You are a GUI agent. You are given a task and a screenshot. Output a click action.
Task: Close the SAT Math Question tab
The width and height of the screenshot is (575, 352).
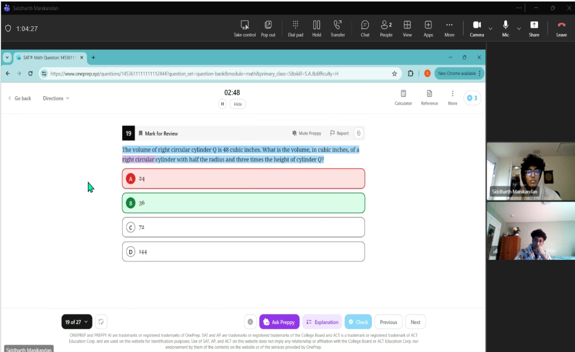82,57
